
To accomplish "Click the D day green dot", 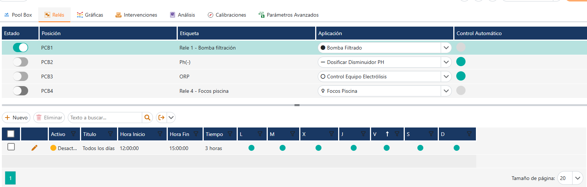I will click(x=457, y=148).
